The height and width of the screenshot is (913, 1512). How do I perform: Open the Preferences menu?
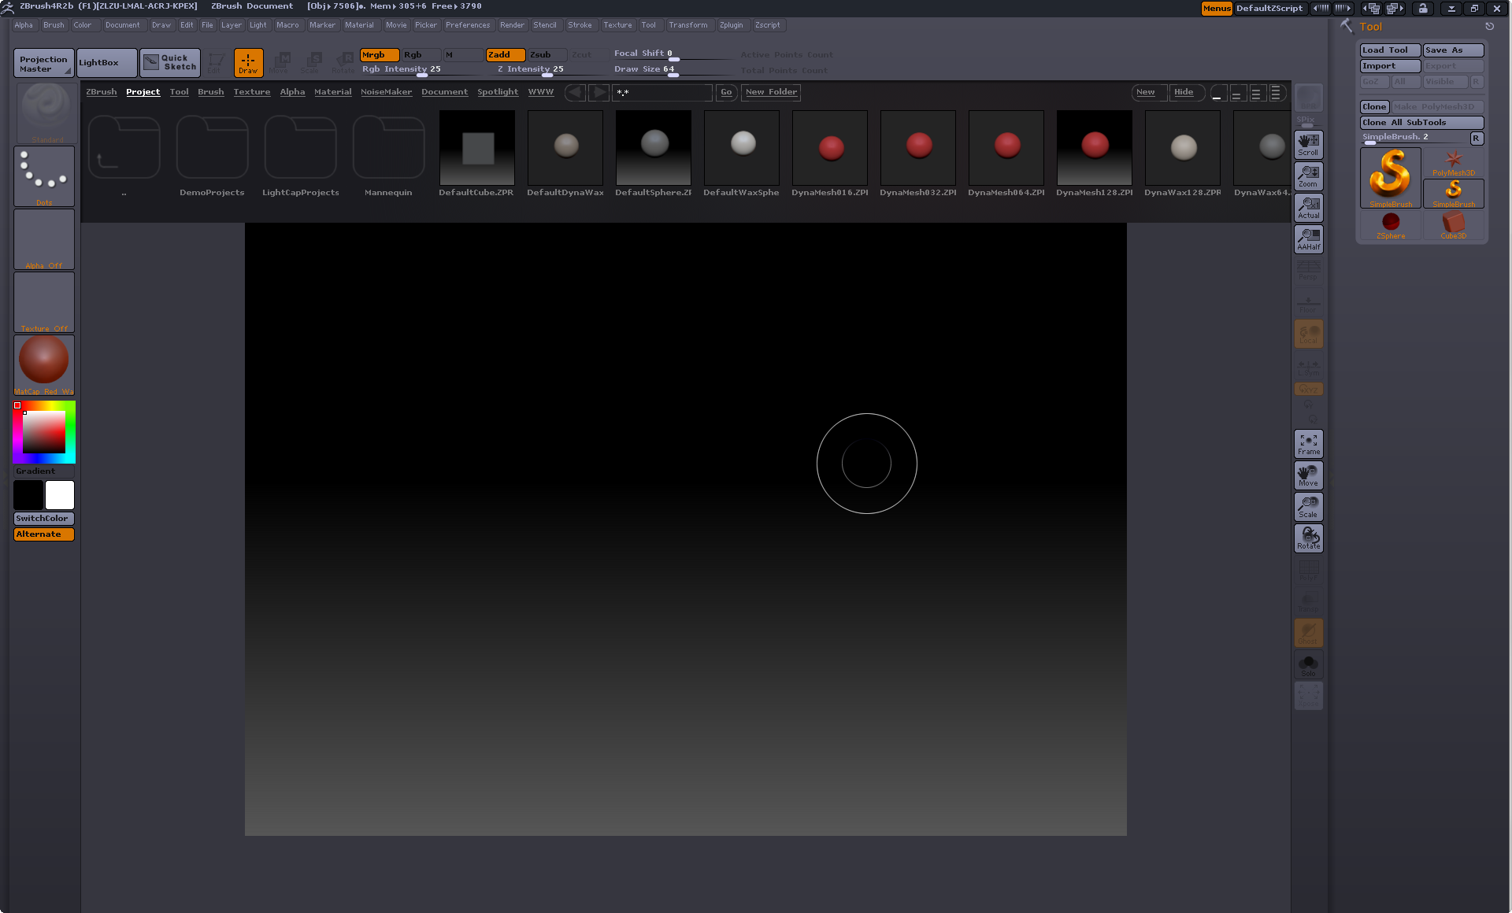pyautogui.click(x=467, y=25)
